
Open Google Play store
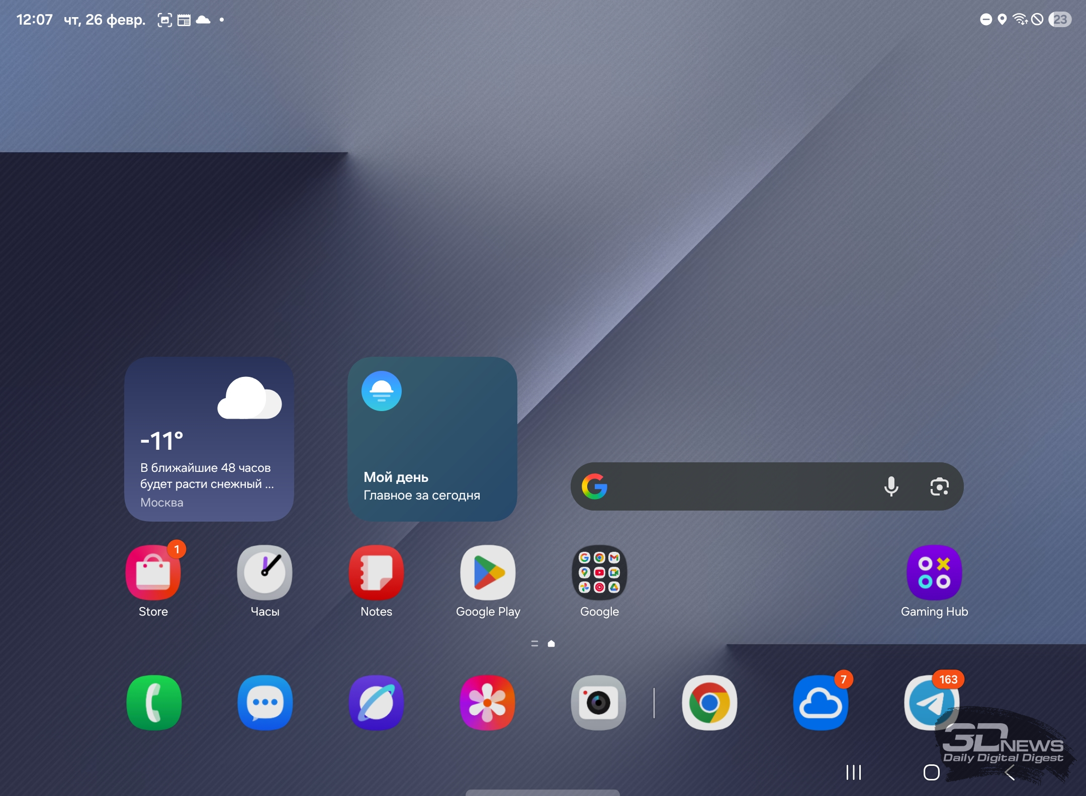tap(488, 573)
